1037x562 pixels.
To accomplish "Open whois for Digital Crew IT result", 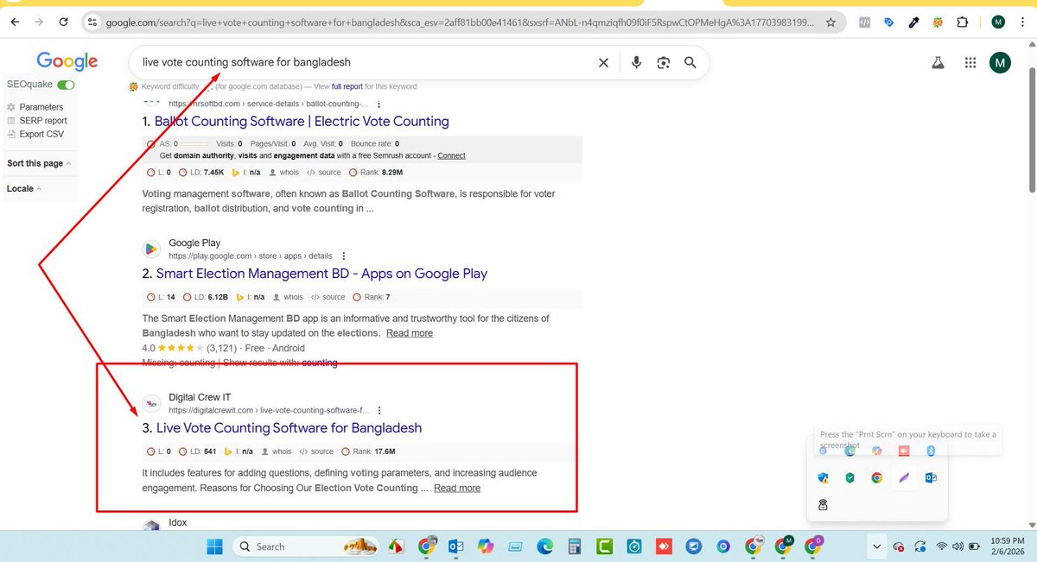I will tap(276, 451).
